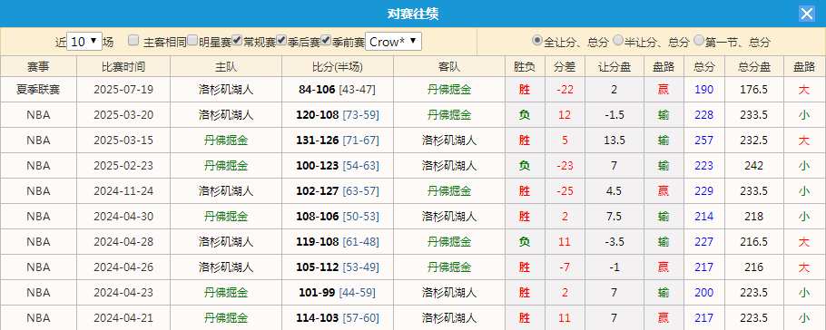Click total score 200
The width and height of the screenshot is (826, 330).
tap(704, 293)
